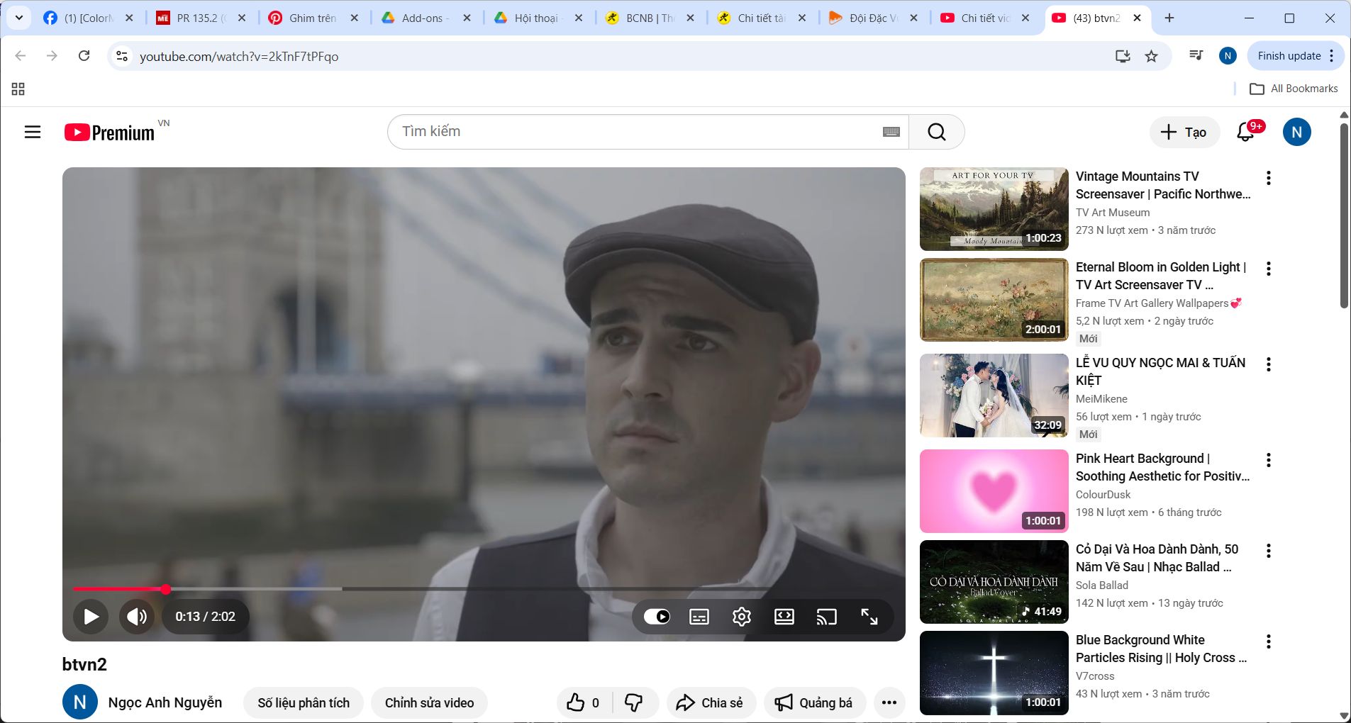Open more actions ellipsis under video

[889, 702]
